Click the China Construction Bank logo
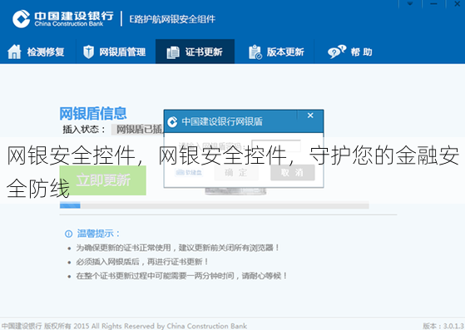Screen dimensions: 465x330 [62, 18]
